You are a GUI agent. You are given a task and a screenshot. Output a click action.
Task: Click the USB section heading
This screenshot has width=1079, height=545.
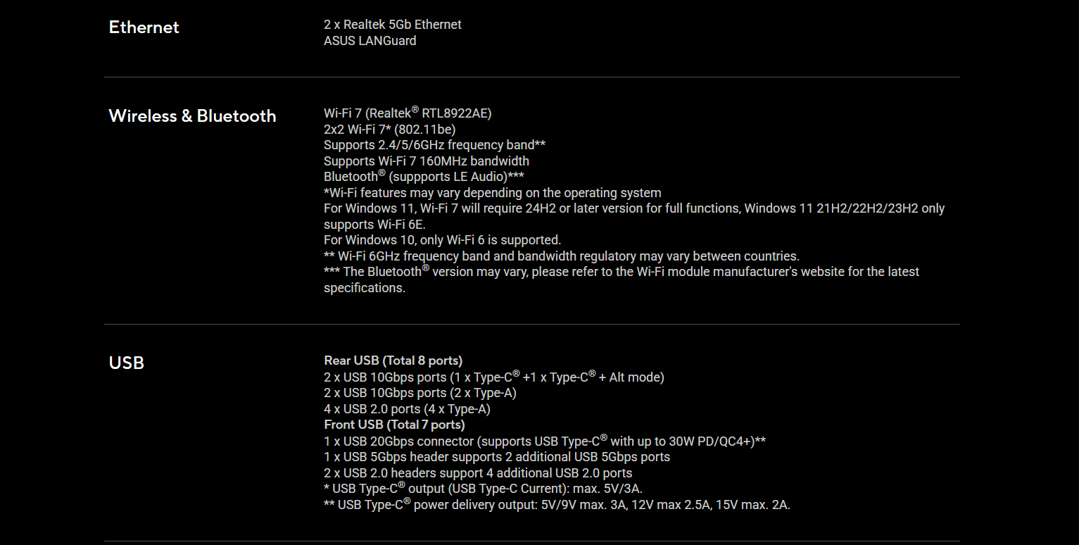coord(127,363)
